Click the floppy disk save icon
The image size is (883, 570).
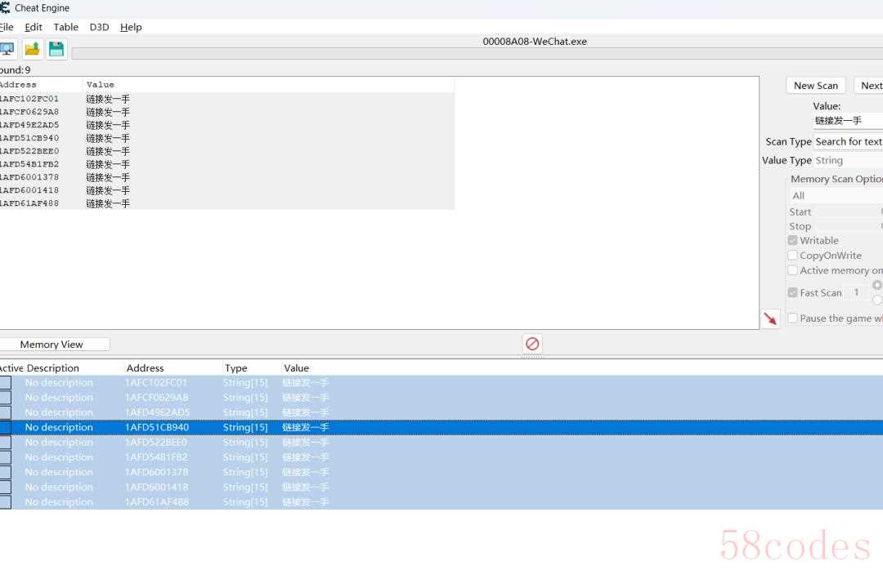pos(56,50)
